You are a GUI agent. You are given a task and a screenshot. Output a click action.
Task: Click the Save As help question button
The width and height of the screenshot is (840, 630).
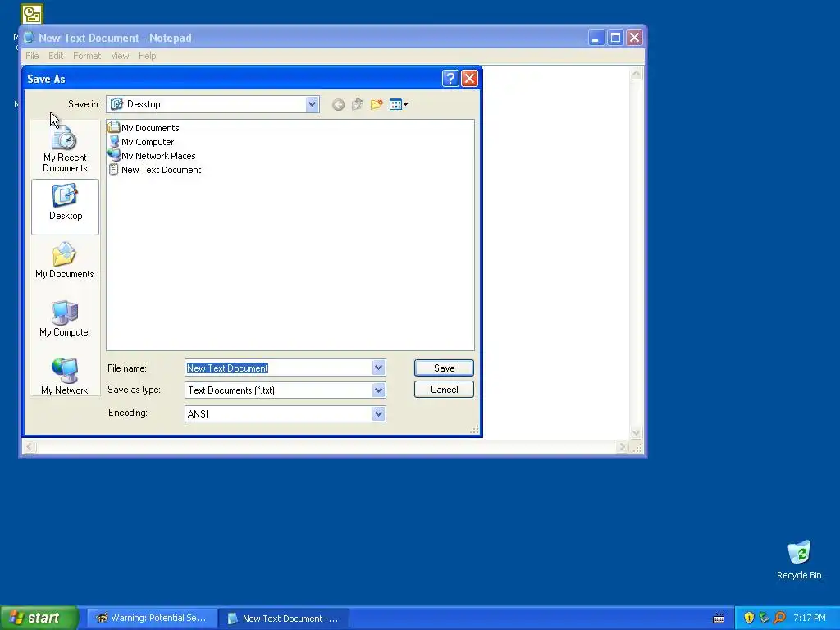click(x=450, y=79)
